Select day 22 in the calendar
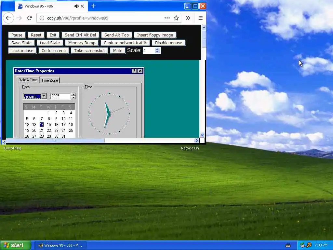 pos(49,130)
